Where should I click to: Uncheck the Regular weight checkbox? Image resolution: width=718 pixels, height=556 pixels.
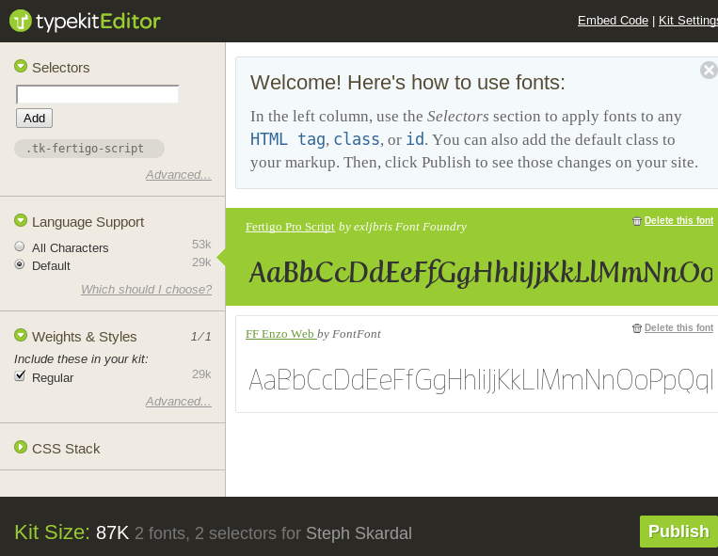[x=20, y=376]
